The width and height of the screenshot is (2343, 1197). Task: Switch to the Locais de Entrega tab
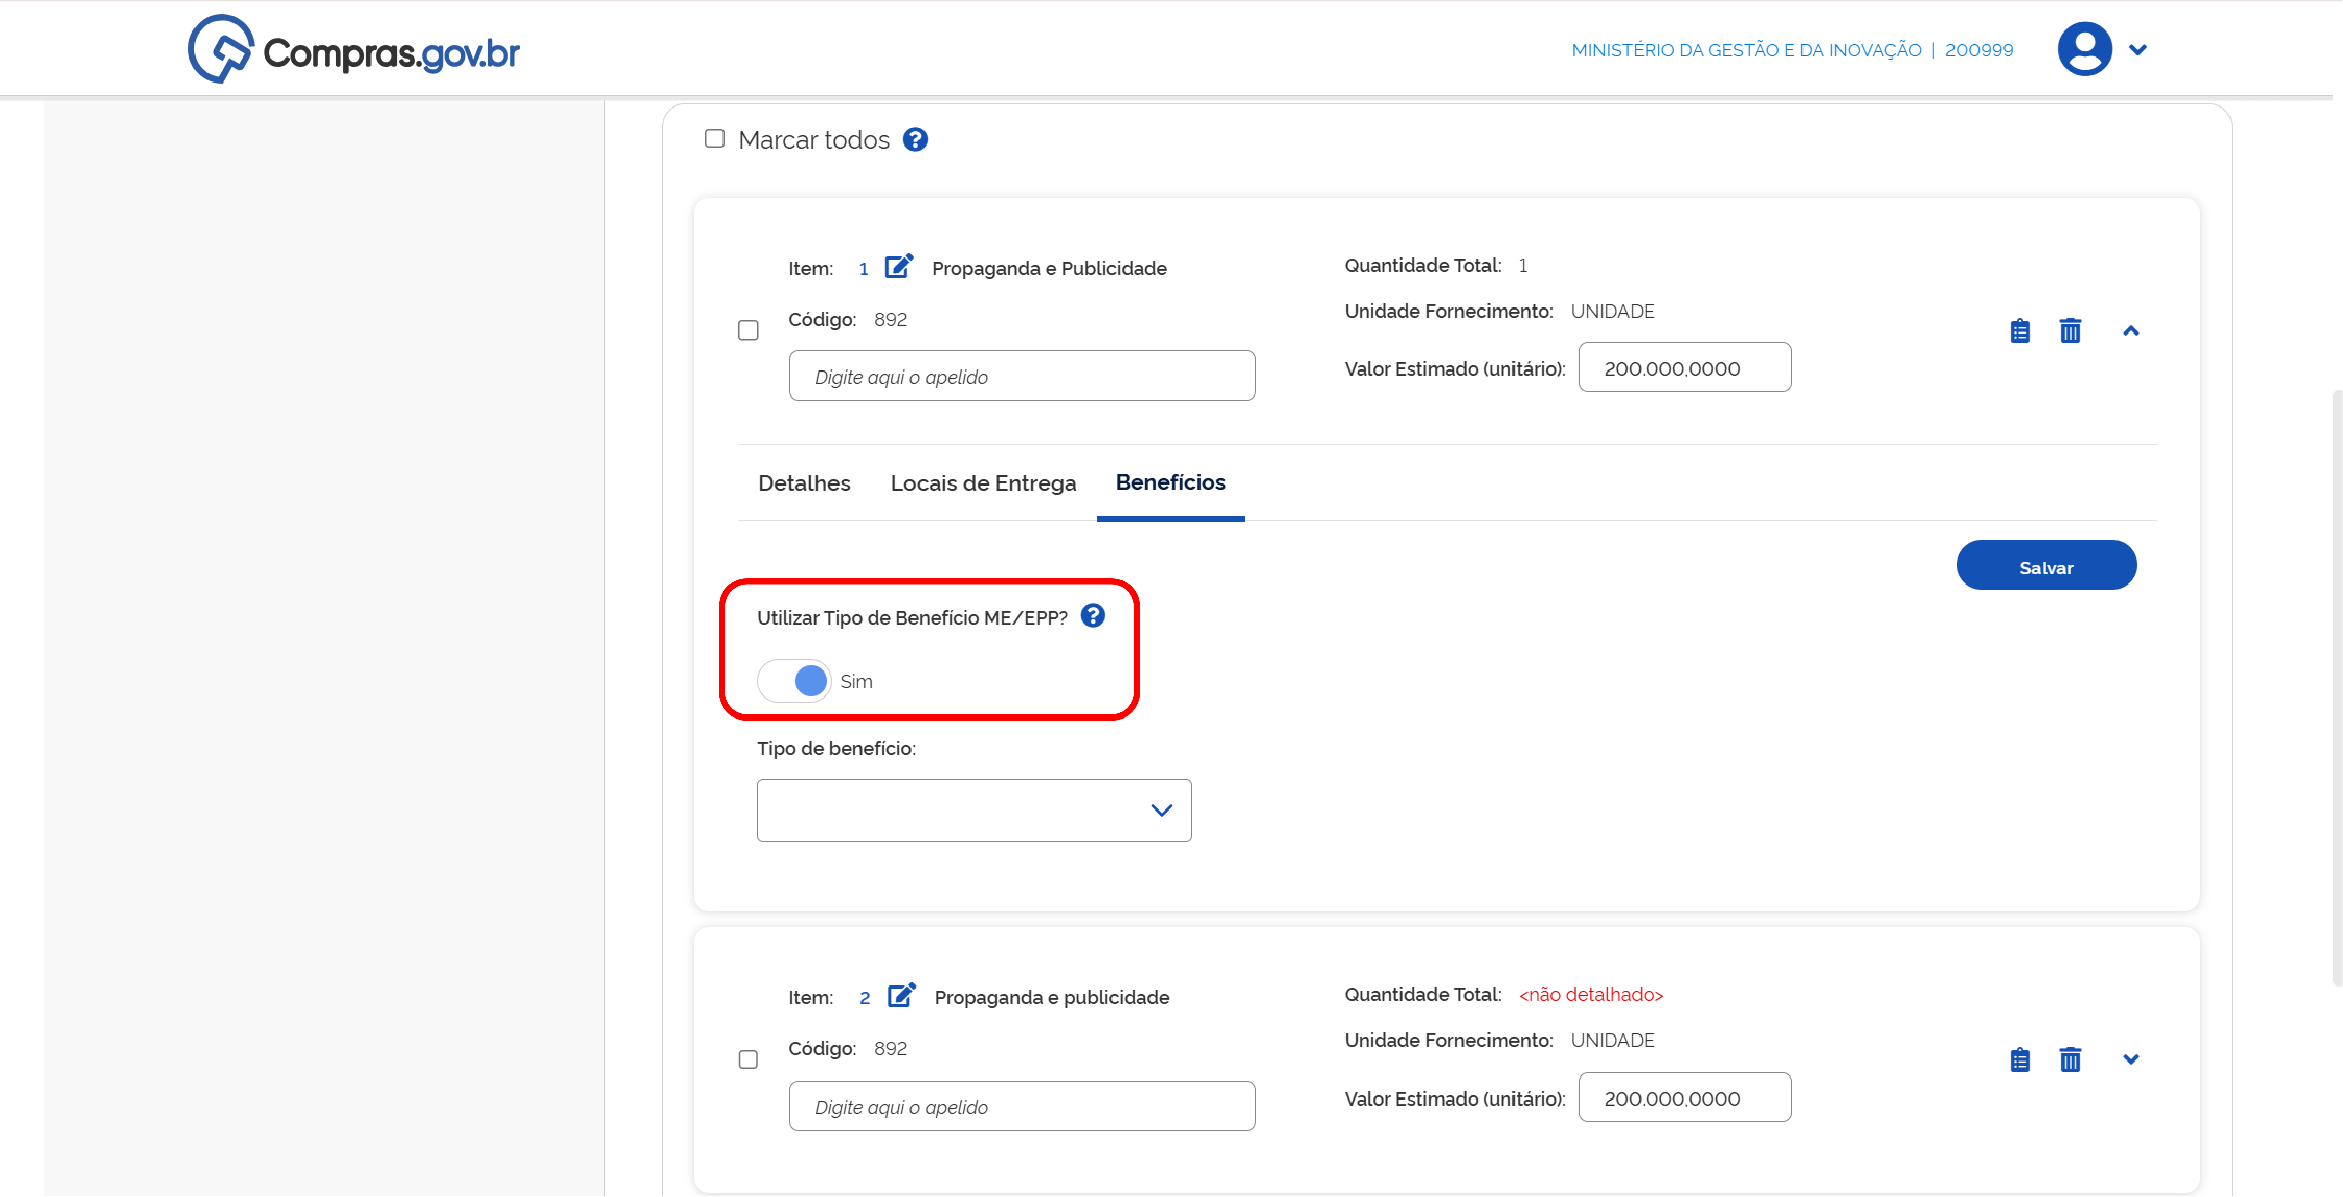tap(982, 483)
